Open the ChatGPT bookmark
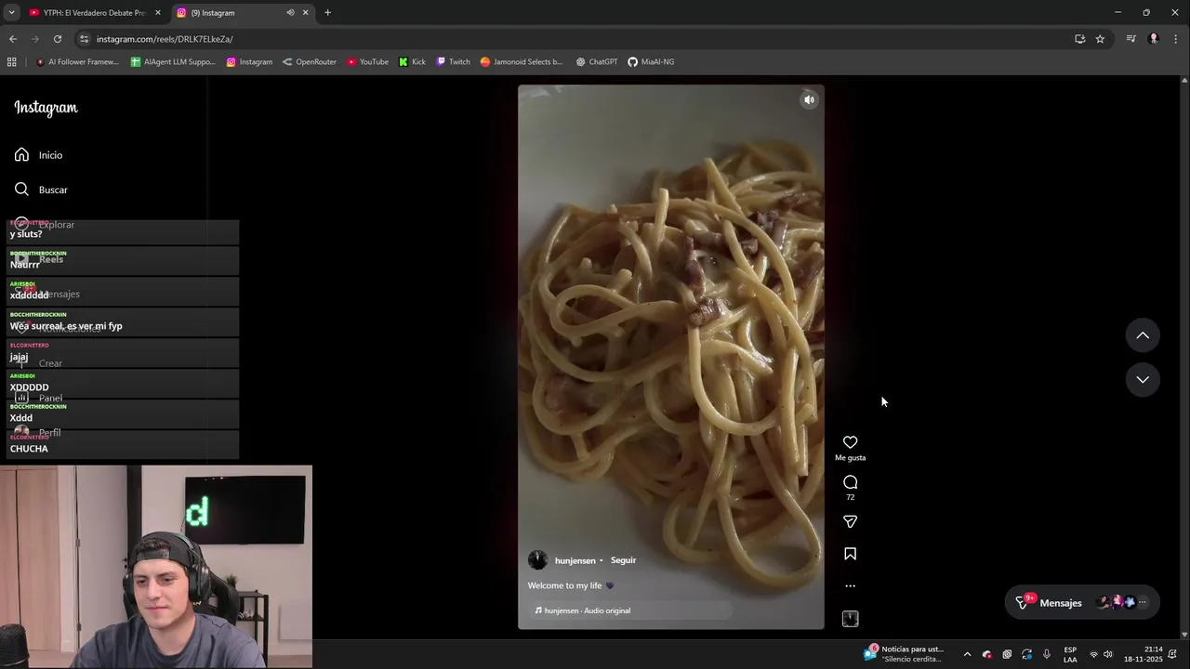 pyautogui.click(x=596, y=61)
